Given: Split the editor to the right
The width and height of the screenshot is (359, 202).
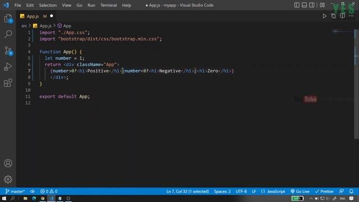Looking at the screenshot, I should point(342,16).
